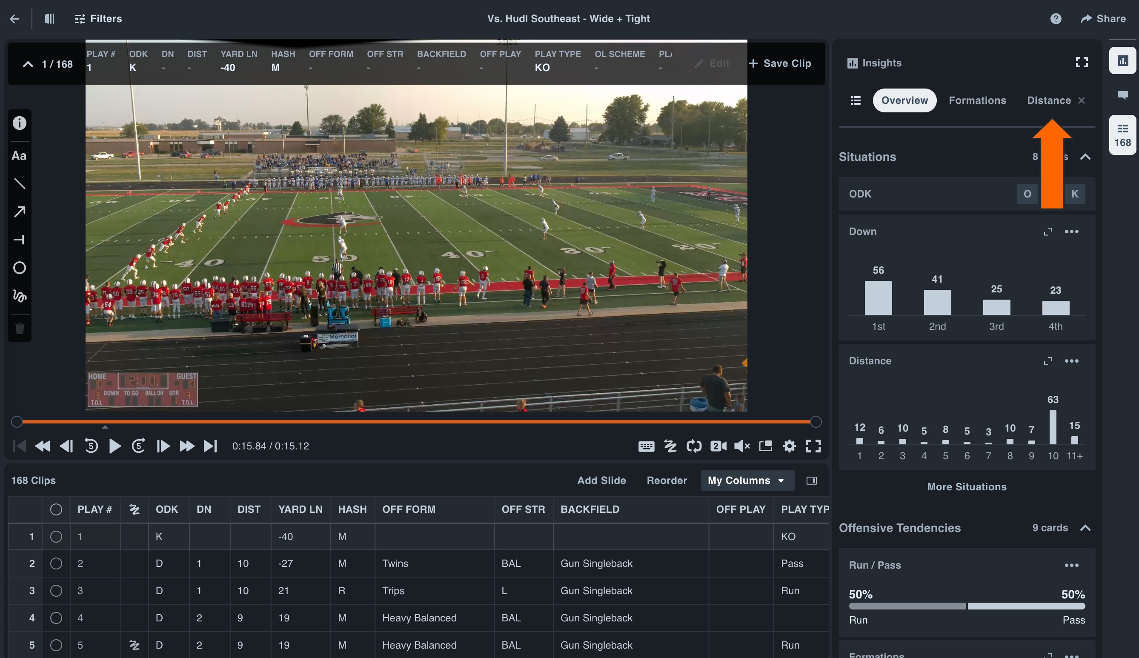Open the My Columns dropdown
The height and width of the screenshot is (658, 1139).
[747, 481]
